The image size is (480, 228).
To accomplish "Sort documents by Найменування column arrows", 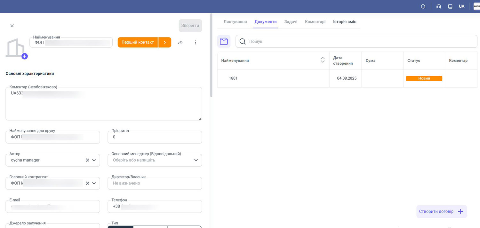I will click(323, 60).
